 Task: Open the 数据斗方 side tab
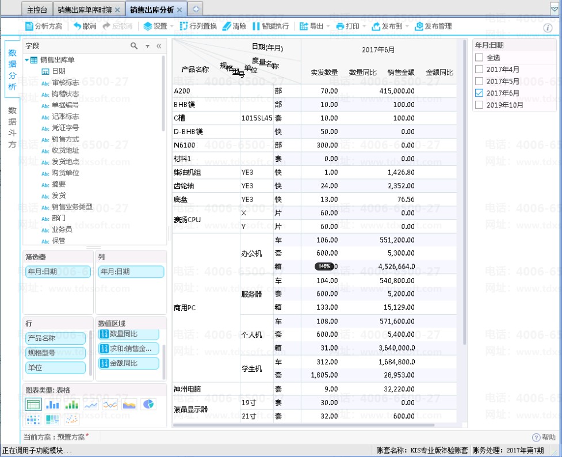click(12, 127)
